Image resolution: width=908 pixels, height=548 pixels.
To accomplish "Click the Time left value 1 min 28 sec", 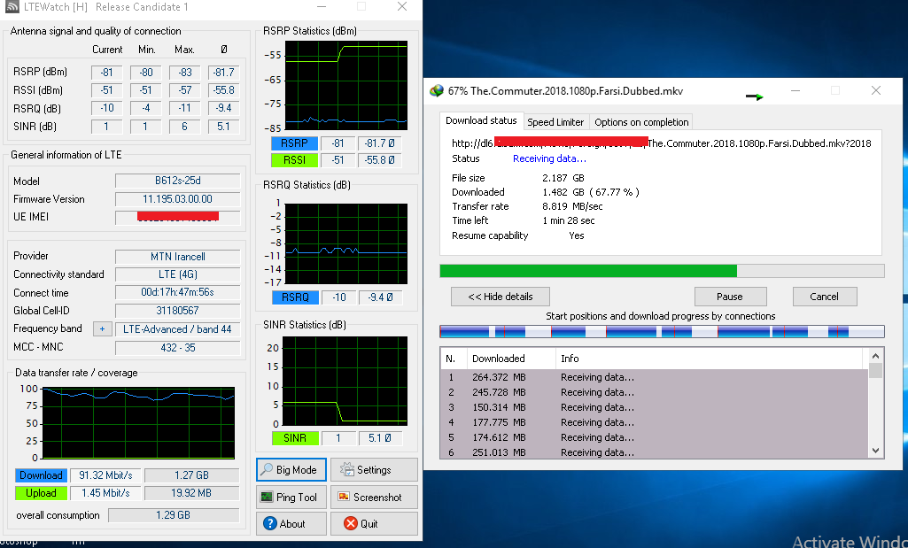I will click(569, 220).
